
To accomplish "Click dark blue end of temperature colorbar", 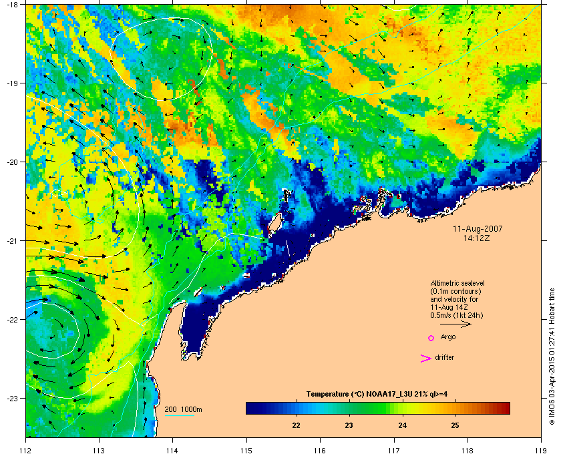I will [254, 408].
